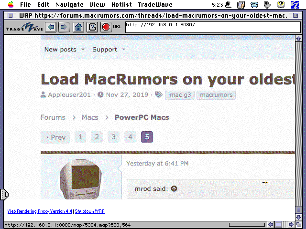Screen dimensions: 306x229
Task: Open the application switcher menu icon
Action: (295, 4)
